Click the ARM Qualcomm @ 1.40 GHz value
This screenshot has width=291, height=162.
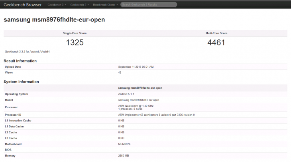(136, 106)
